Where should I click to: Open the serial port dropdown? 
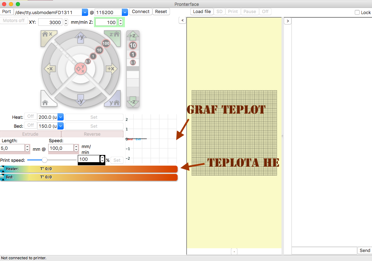coord(85,12)
